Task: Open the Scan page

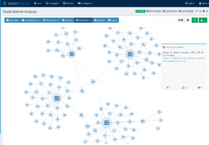Action: (38, 3)
